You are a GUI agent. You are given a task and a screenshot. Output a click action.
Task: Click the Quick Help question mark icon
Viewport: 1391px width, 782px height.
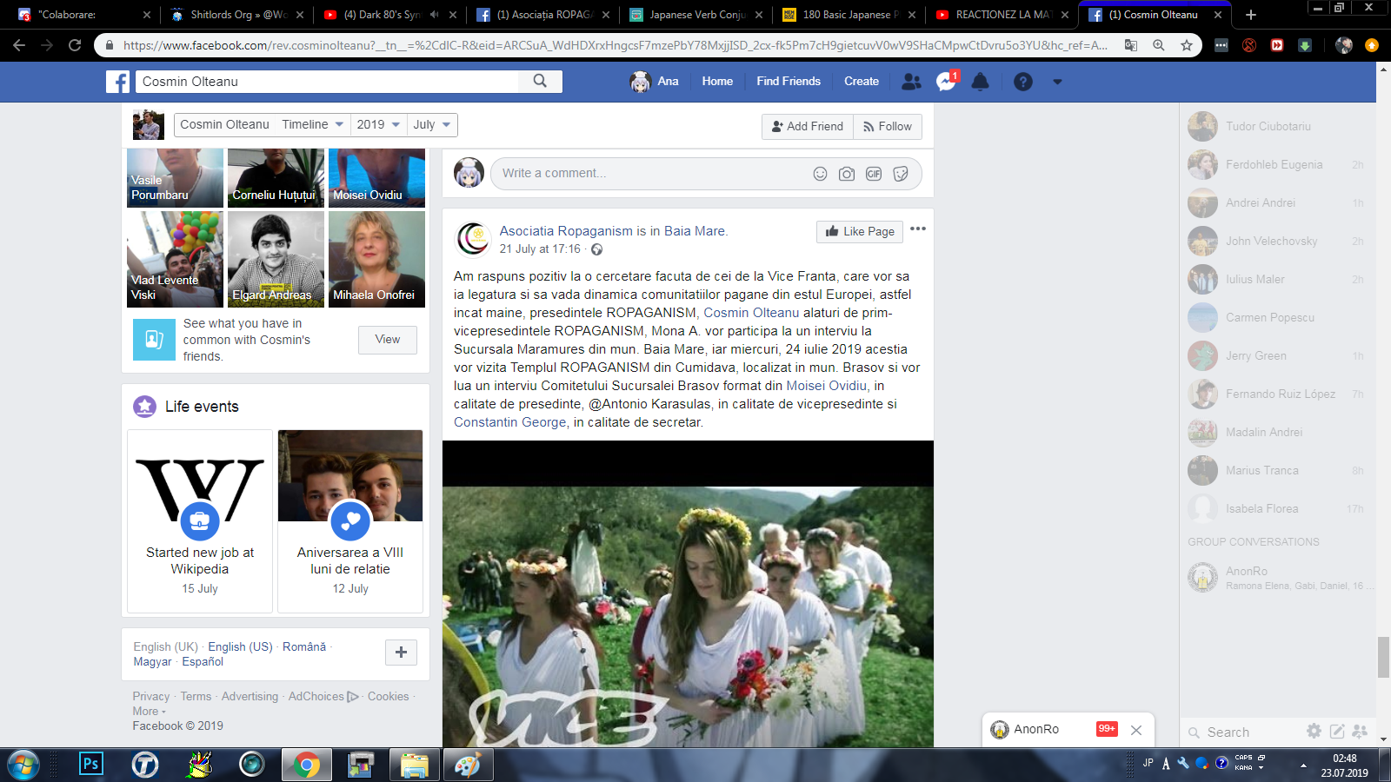click(1023, 82)
